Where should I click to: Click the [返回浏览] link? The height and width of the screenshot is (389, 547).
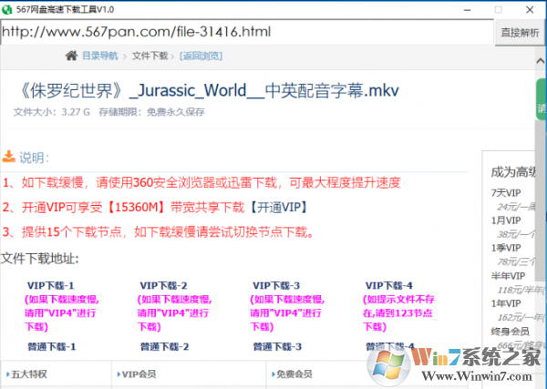[x=201, y=56]
